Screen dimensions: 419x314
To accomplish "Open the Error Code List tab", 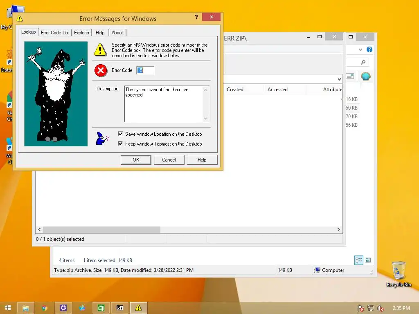I will pyautogui.click(x=55, y=33).
